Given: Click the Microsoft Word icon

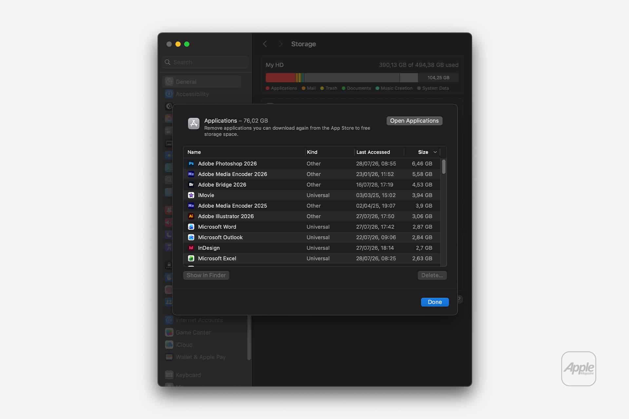Looking at the screenshot, I should pyautogui.click(x=191, y=227).
